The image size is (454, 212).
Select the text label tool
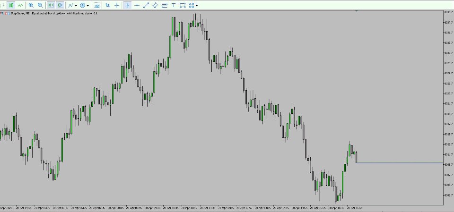pos(174,5)
